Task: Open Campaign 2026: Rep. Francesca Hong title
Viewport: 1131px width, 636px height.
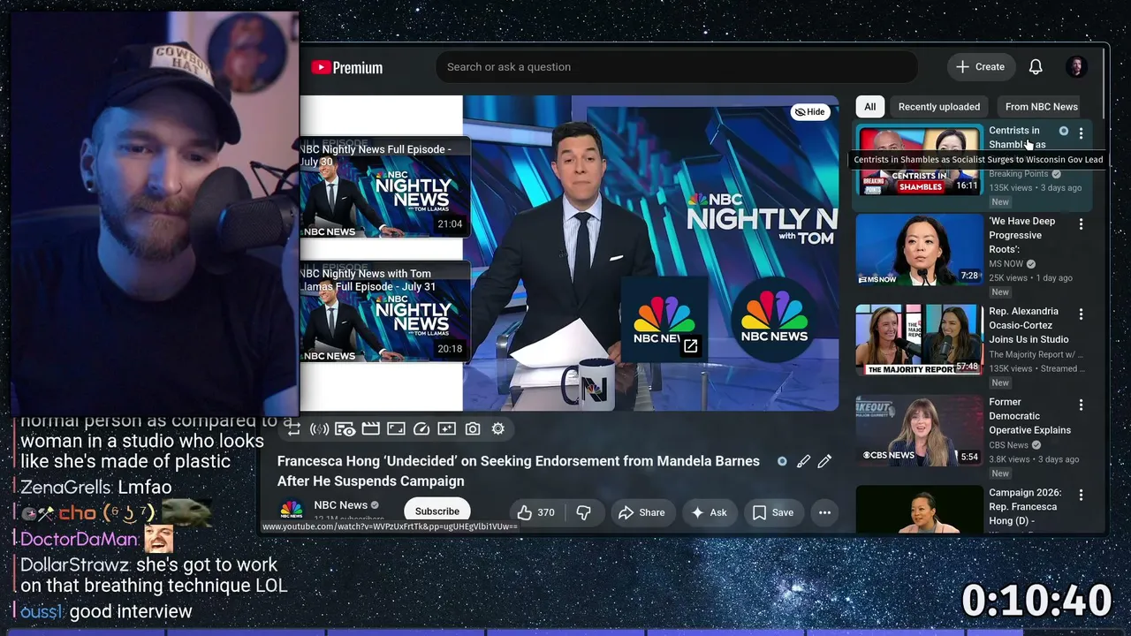Action: point(1025,507)
